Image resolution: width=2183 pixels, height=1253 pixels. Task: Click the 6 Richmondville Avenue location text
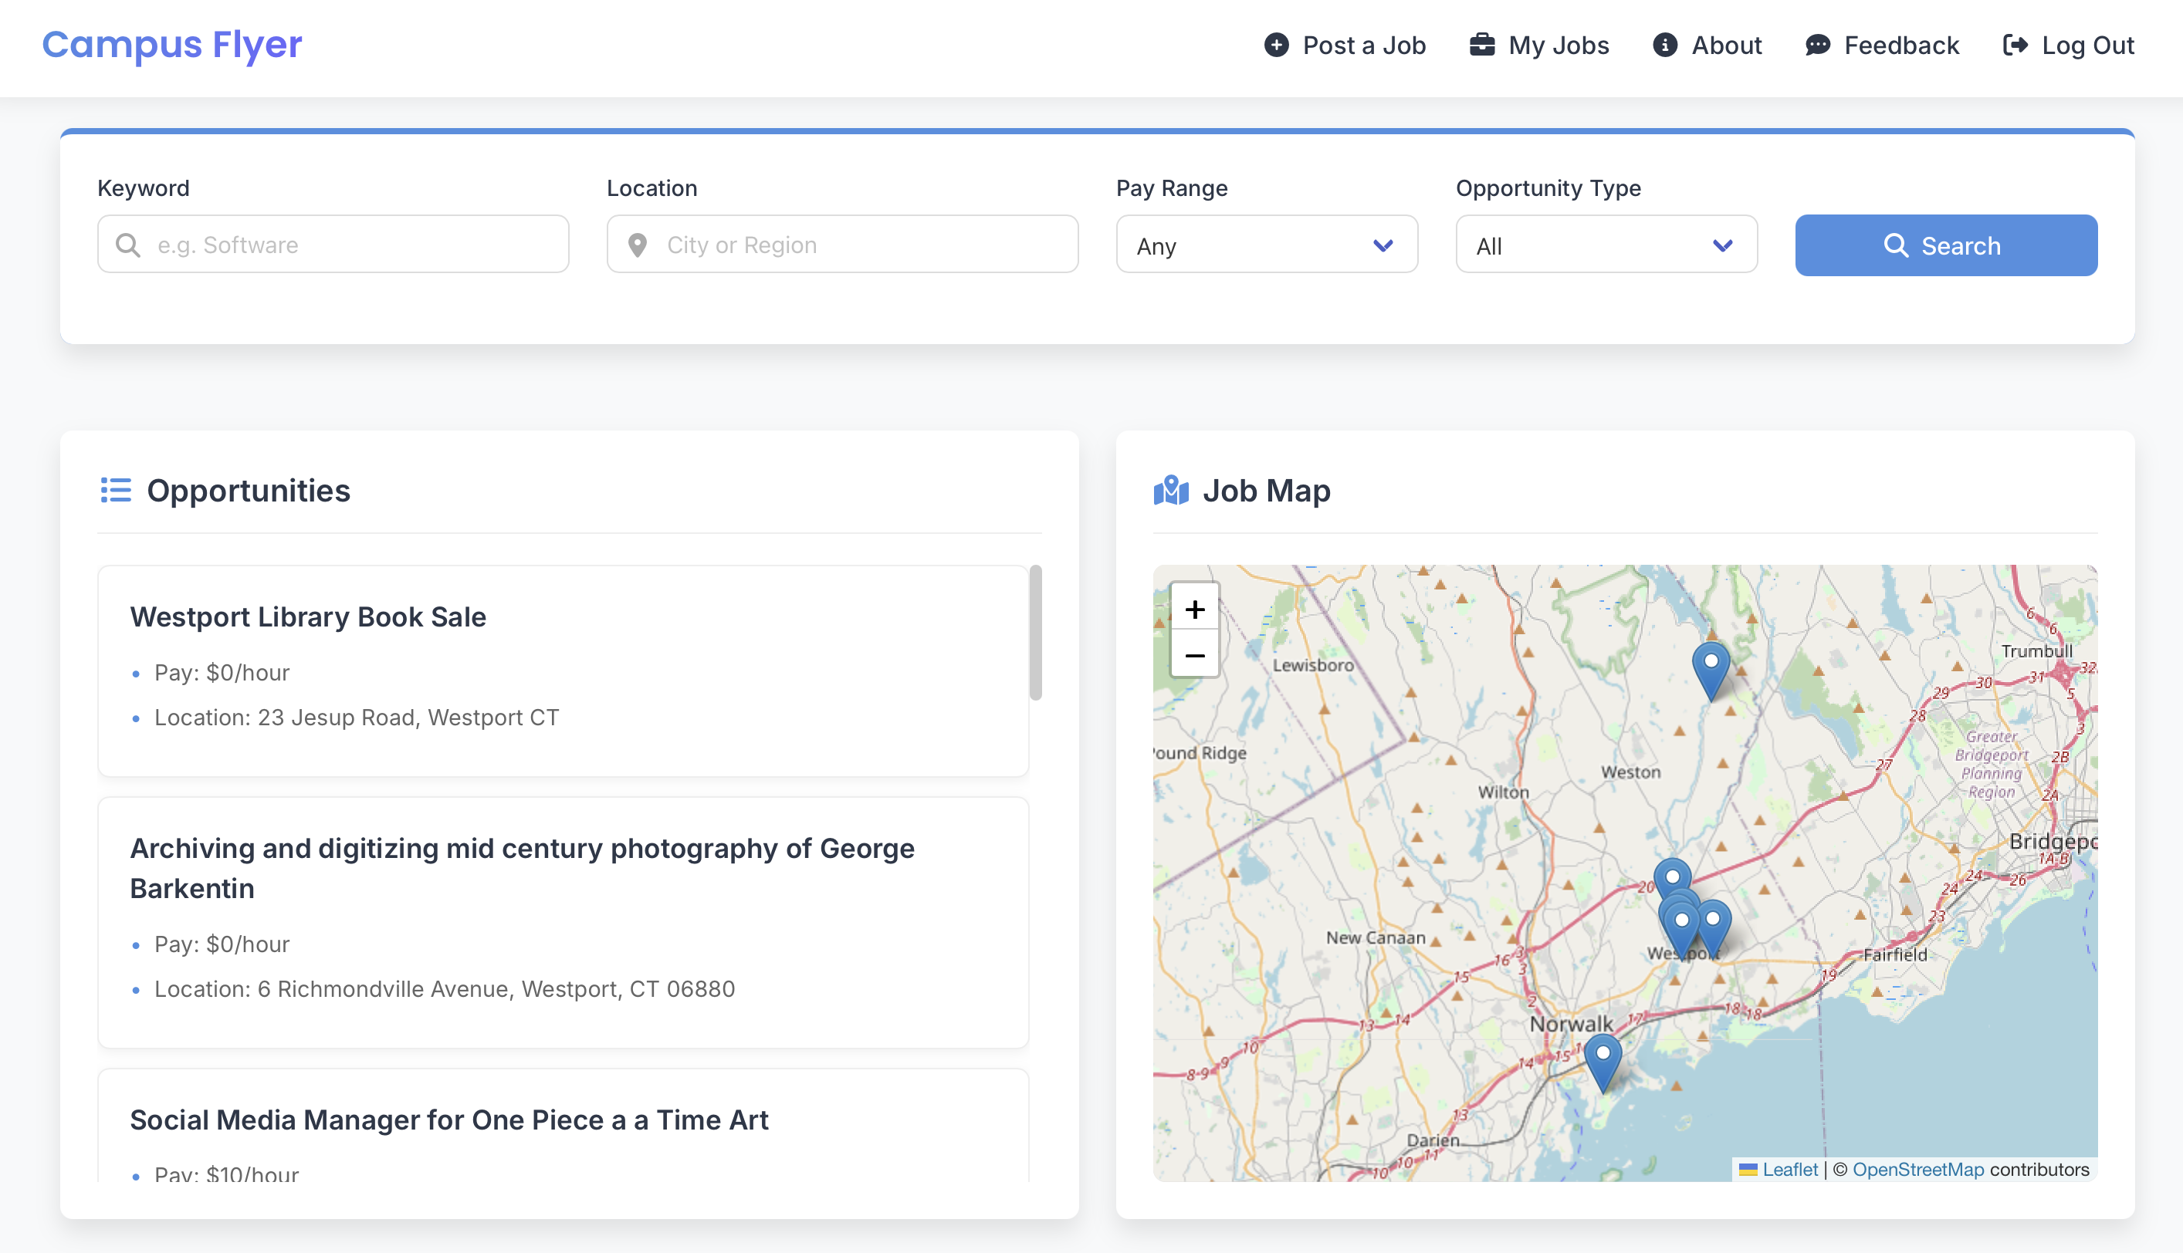tap(444, 990)
